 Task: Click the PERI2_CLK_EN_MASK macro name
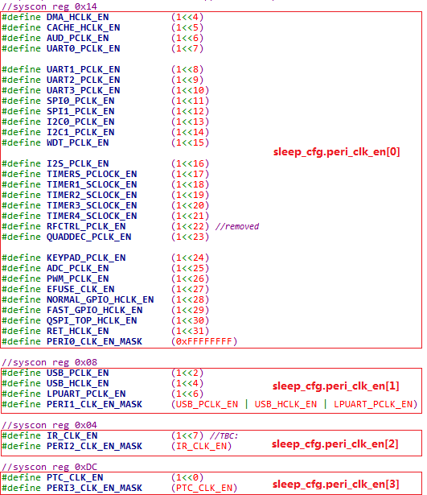pos(95,446)
